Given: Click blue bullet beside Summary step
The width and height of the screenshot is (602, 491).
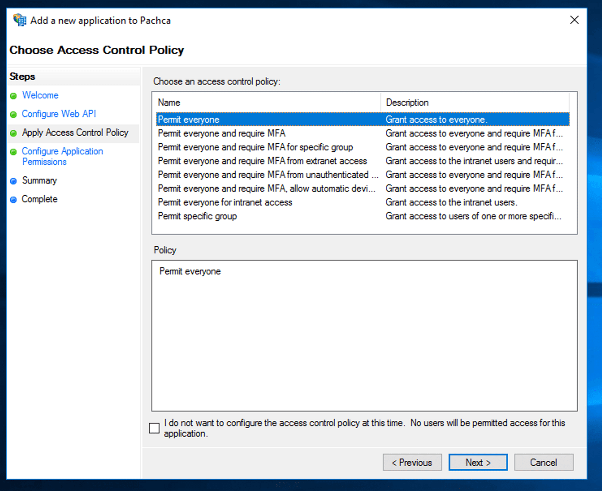Looking at the screenshot, I should pos(13,181).
